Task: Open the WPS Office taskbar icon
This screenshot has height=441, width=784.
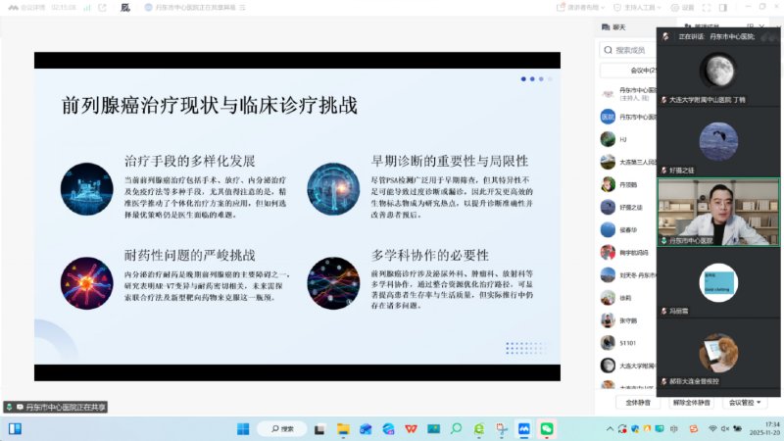Action: [411, 428]
